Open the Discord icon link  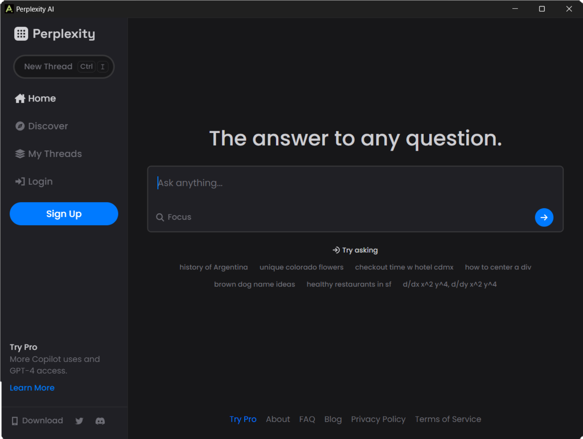100,421
